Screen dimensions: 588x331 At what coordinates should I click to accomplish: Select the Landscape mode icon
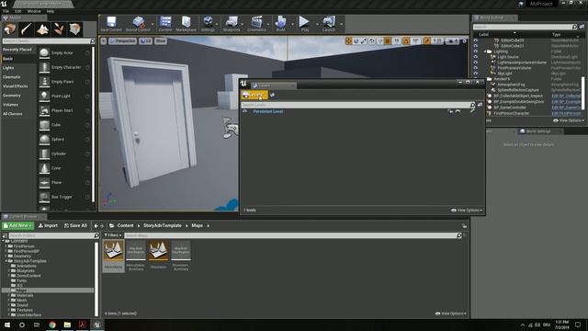coord(42,29)
